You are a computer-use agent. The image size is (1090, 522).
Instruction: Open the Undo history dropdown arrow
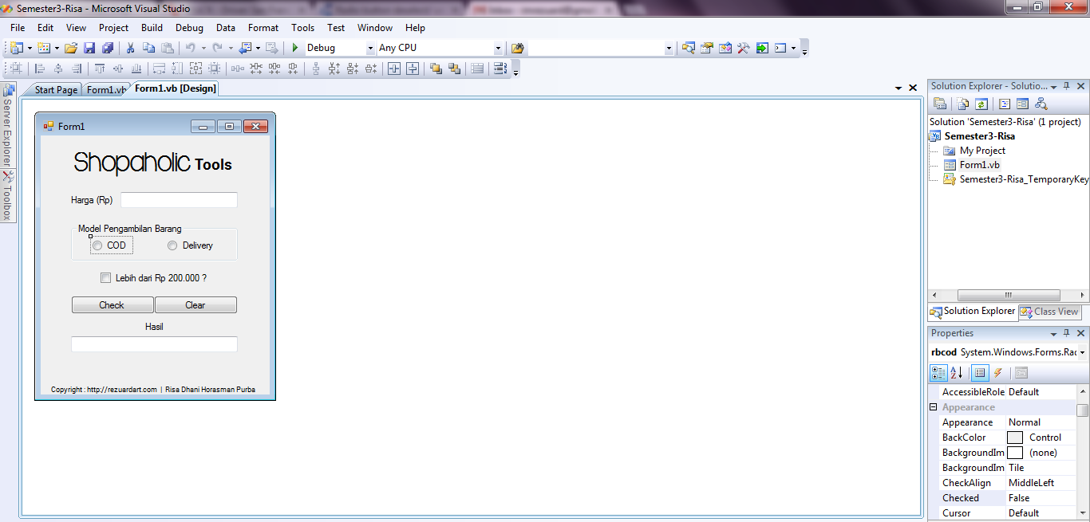coord(203,48)
